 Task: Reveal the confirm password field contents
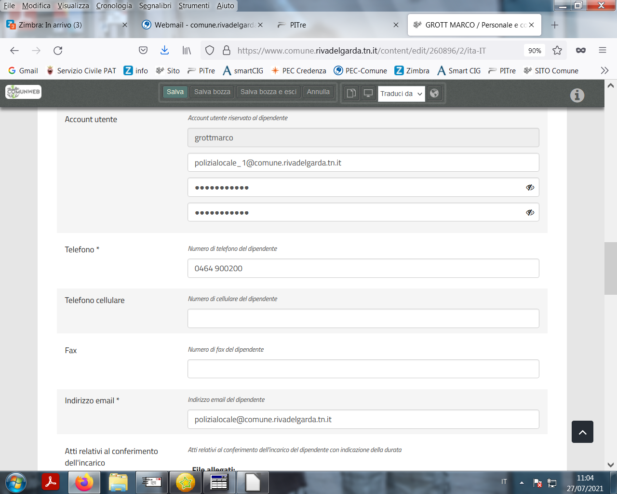530,213
